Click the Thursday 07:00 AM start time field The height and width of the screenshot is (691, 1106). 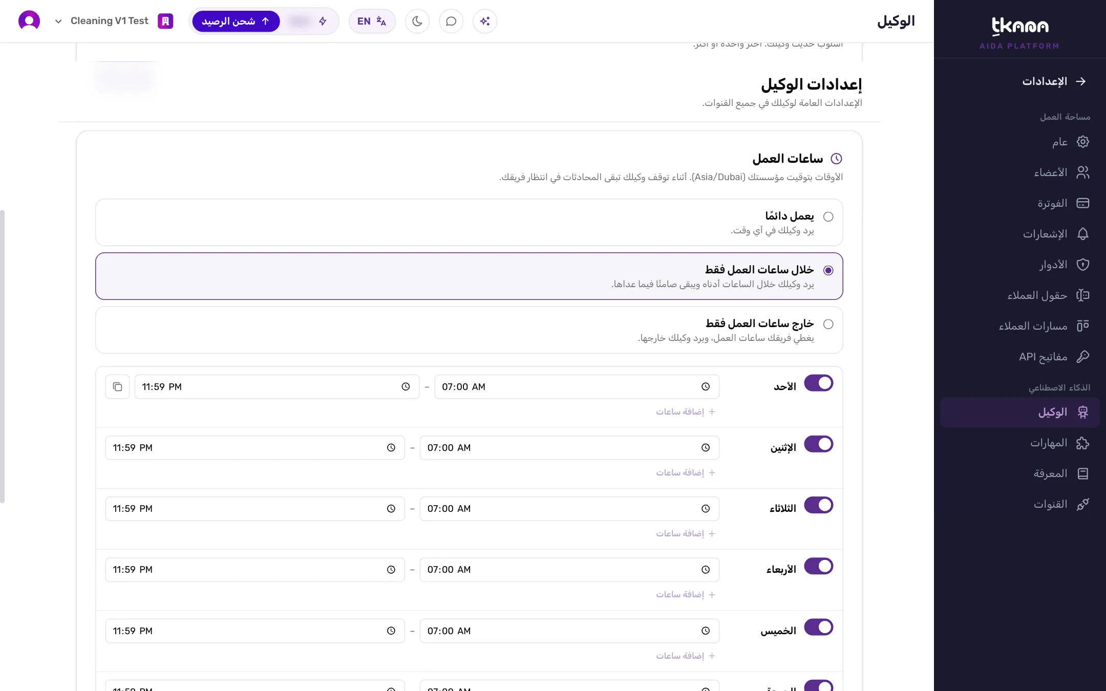pos(569,631)
